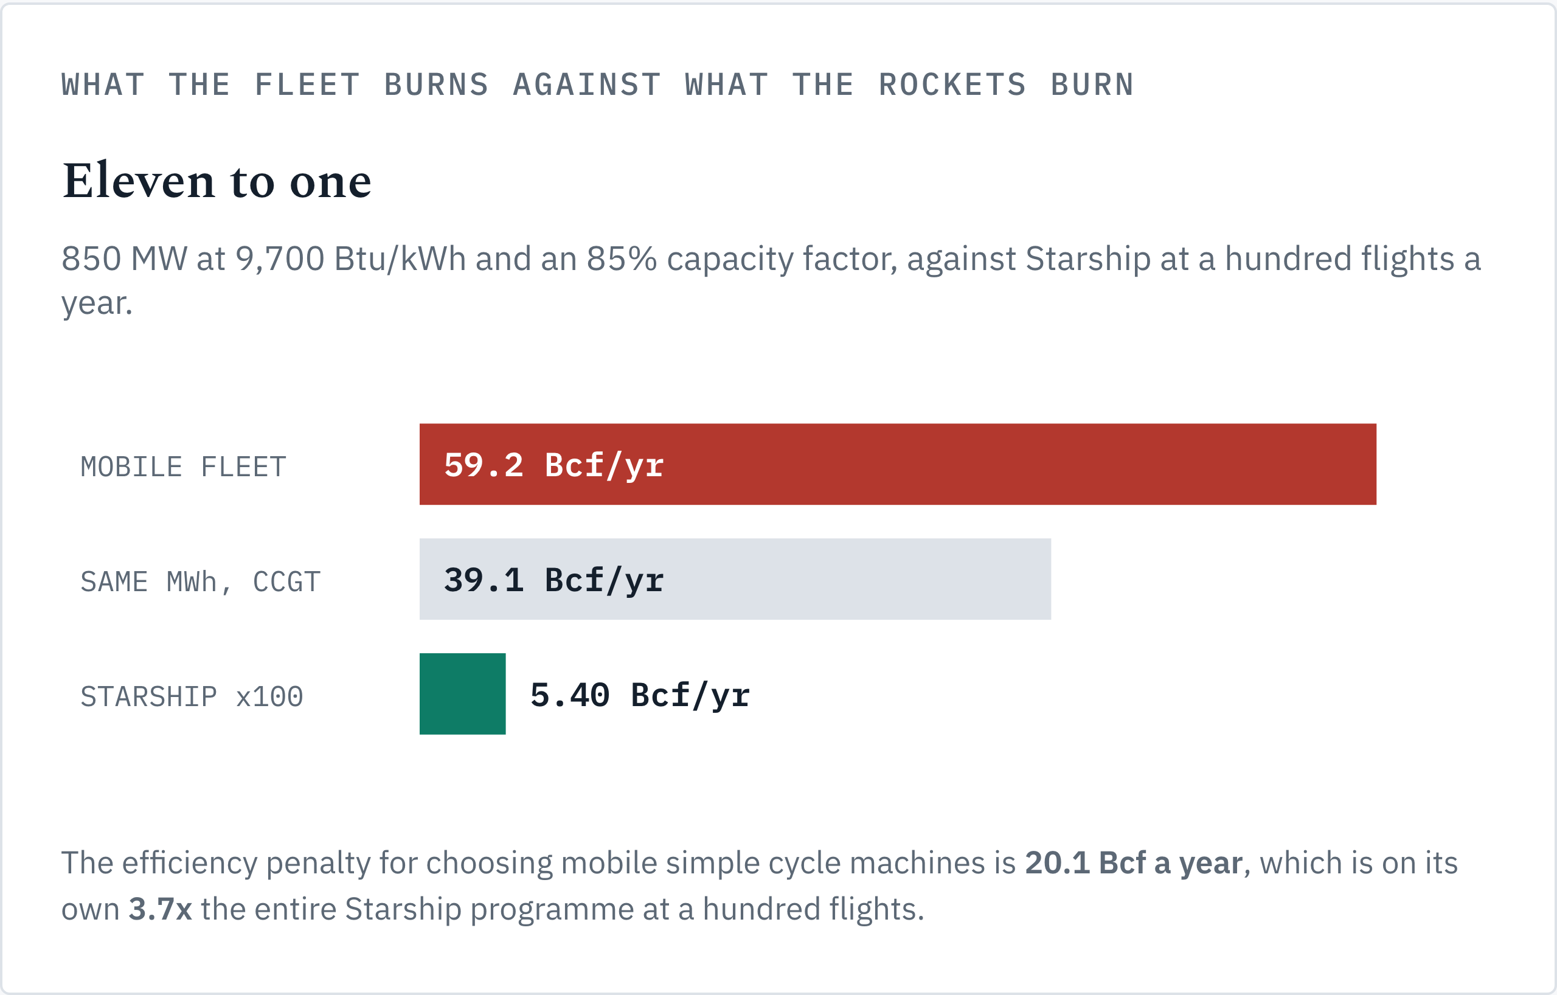The image size is (1557, 995).
Task: Click the bold '3.7x' figure
Action: point(160,909)
